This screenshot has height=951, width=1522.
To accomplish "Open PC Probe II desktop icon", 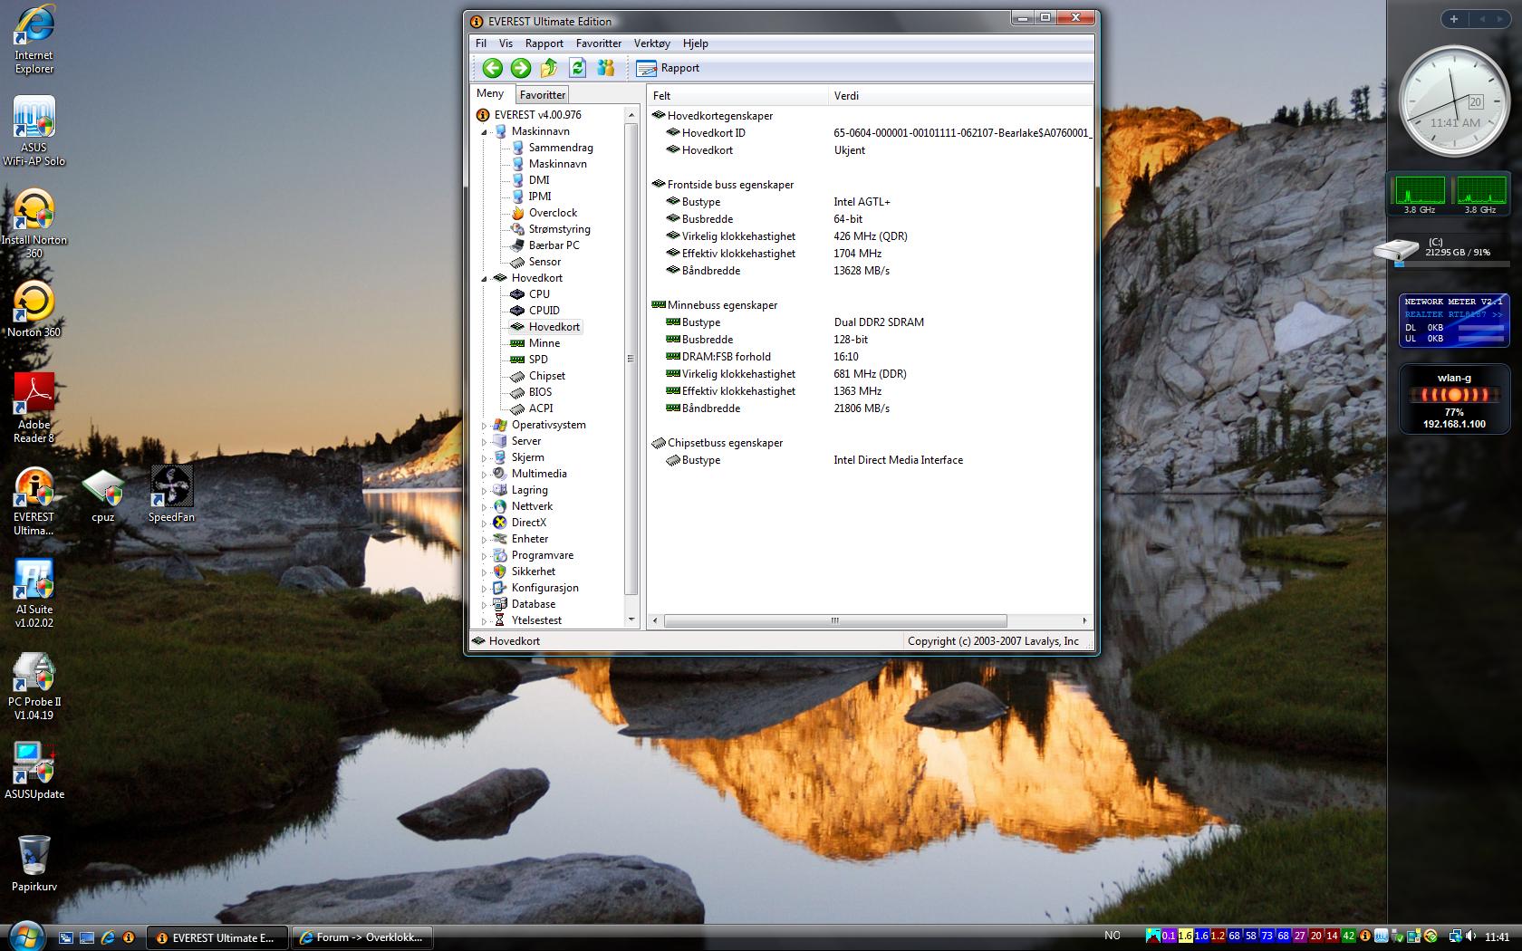I will pyautogui.click(x=34, y=687).
